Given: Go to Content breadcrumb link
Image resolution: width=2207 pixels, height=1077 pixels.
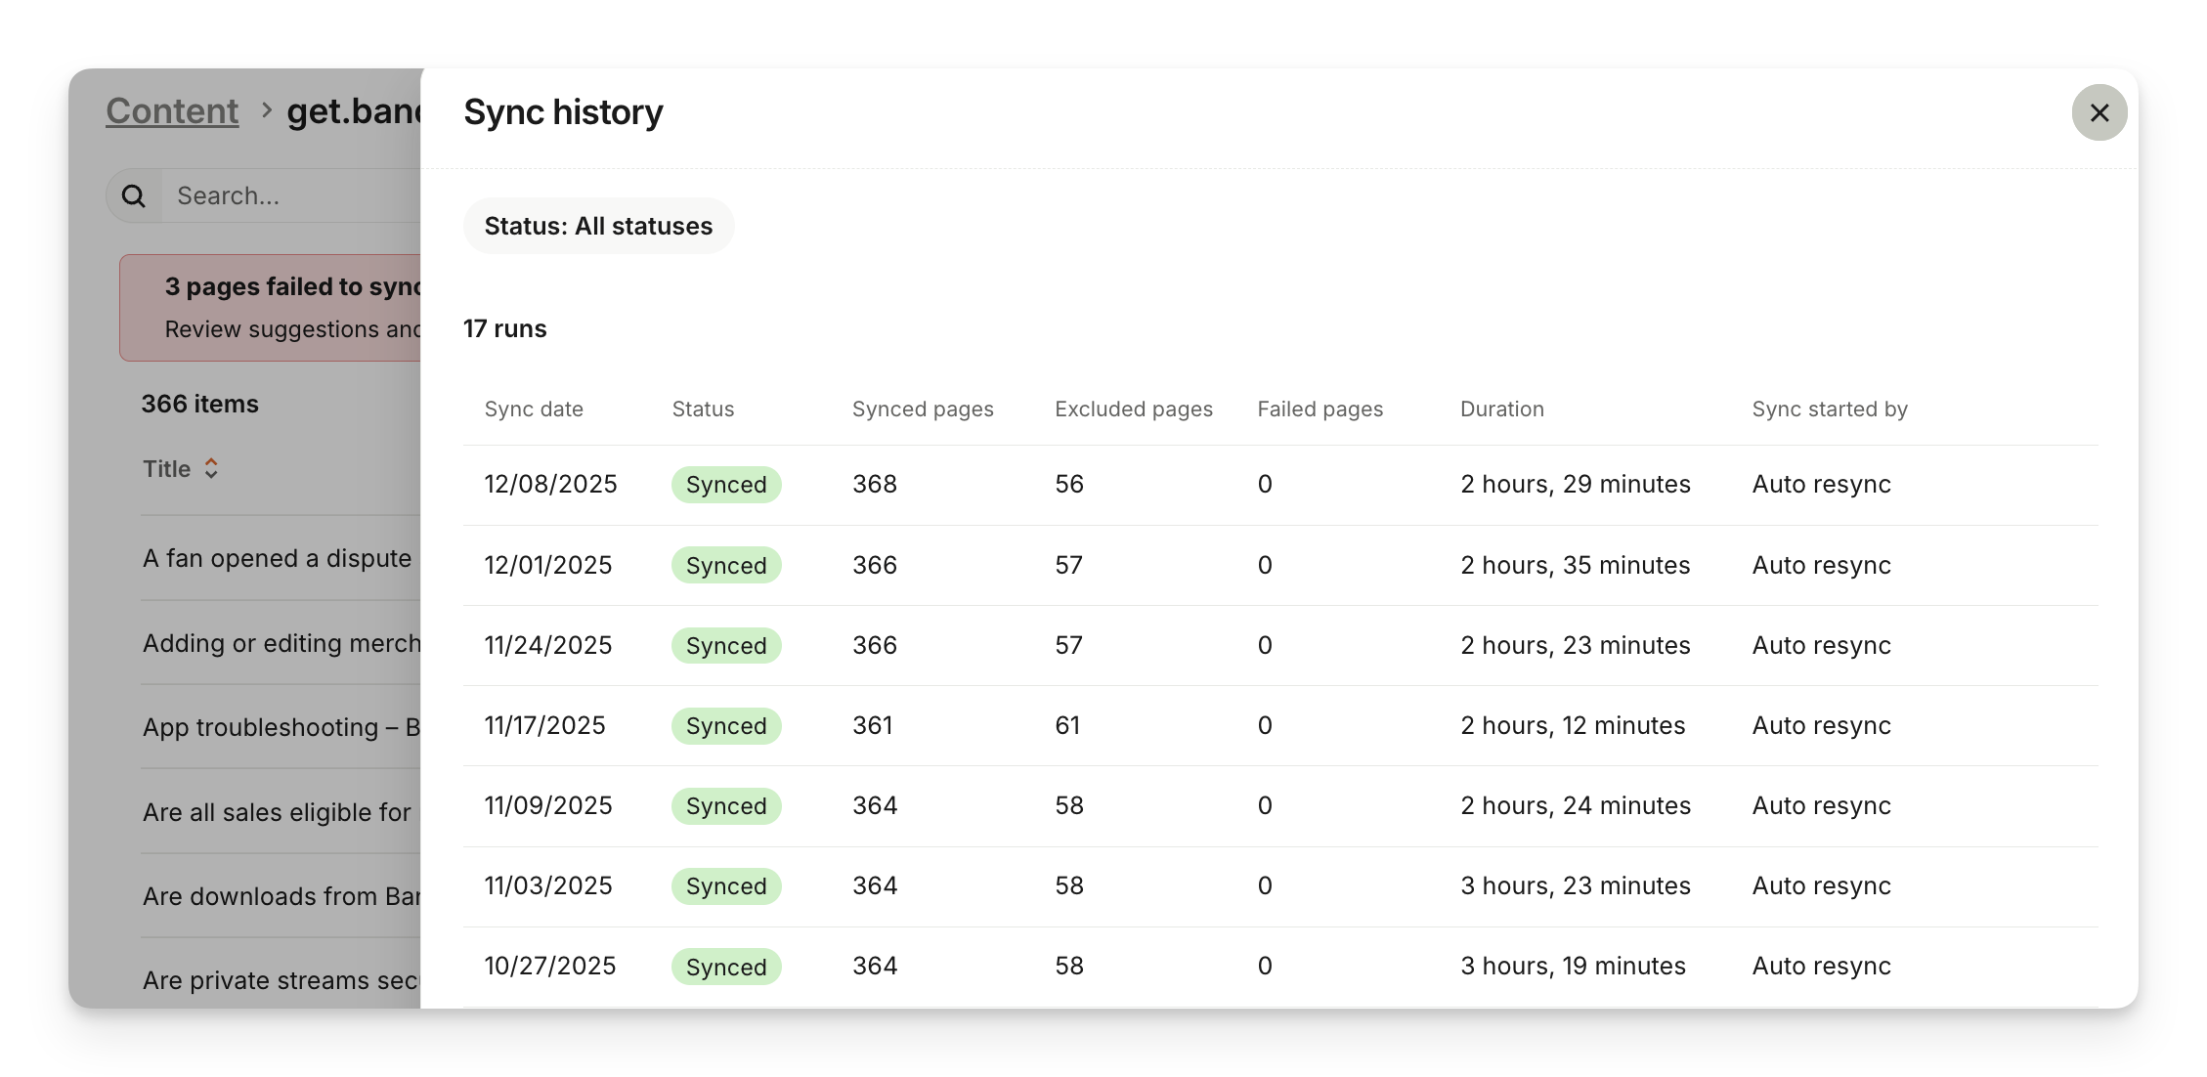Looking at the screenshot, I should (x=172, y=111).
